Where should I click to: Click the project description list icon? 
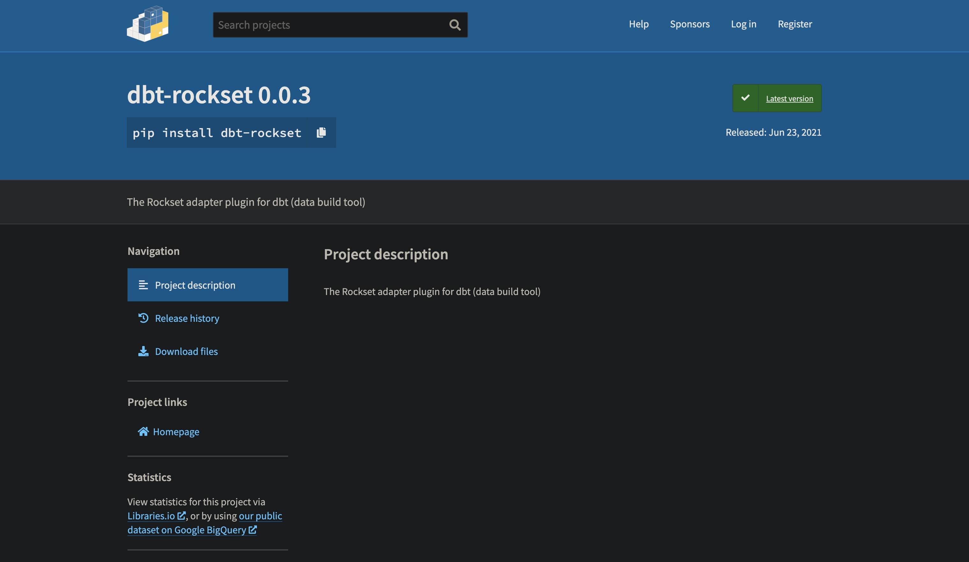coord(143,284)
